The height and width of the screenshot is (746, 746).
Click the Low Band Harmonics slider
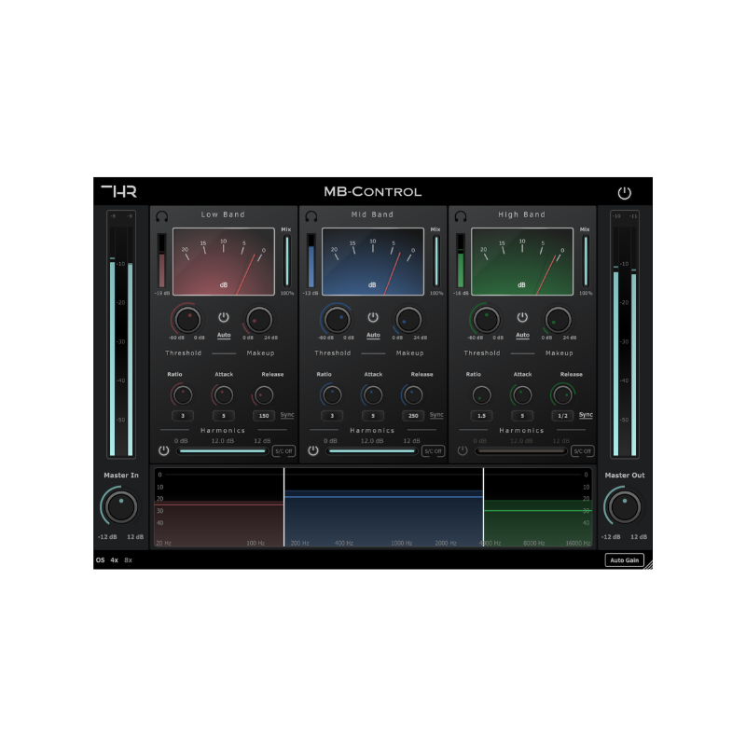point(224,449)
